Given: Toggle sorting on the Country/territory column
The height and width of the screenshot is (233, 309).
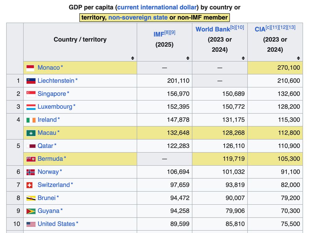Looking at the screenshot, I should point(132,58).
